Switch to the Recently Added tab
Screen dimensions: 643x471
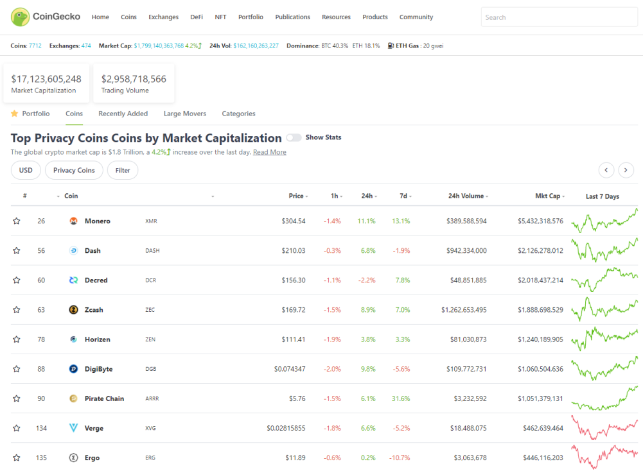(123, 114)
